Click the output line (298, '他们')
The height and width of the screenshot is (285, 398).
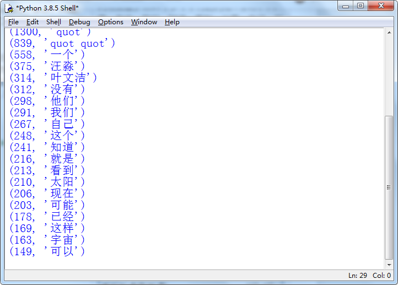(x=47, y=101)
